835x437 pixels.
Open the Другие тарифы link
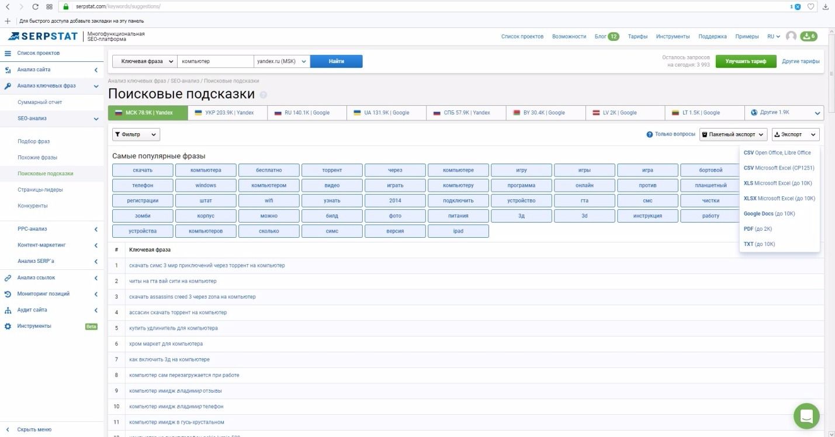801,61
